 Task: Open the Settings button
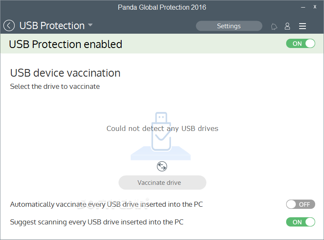[229, 26]
